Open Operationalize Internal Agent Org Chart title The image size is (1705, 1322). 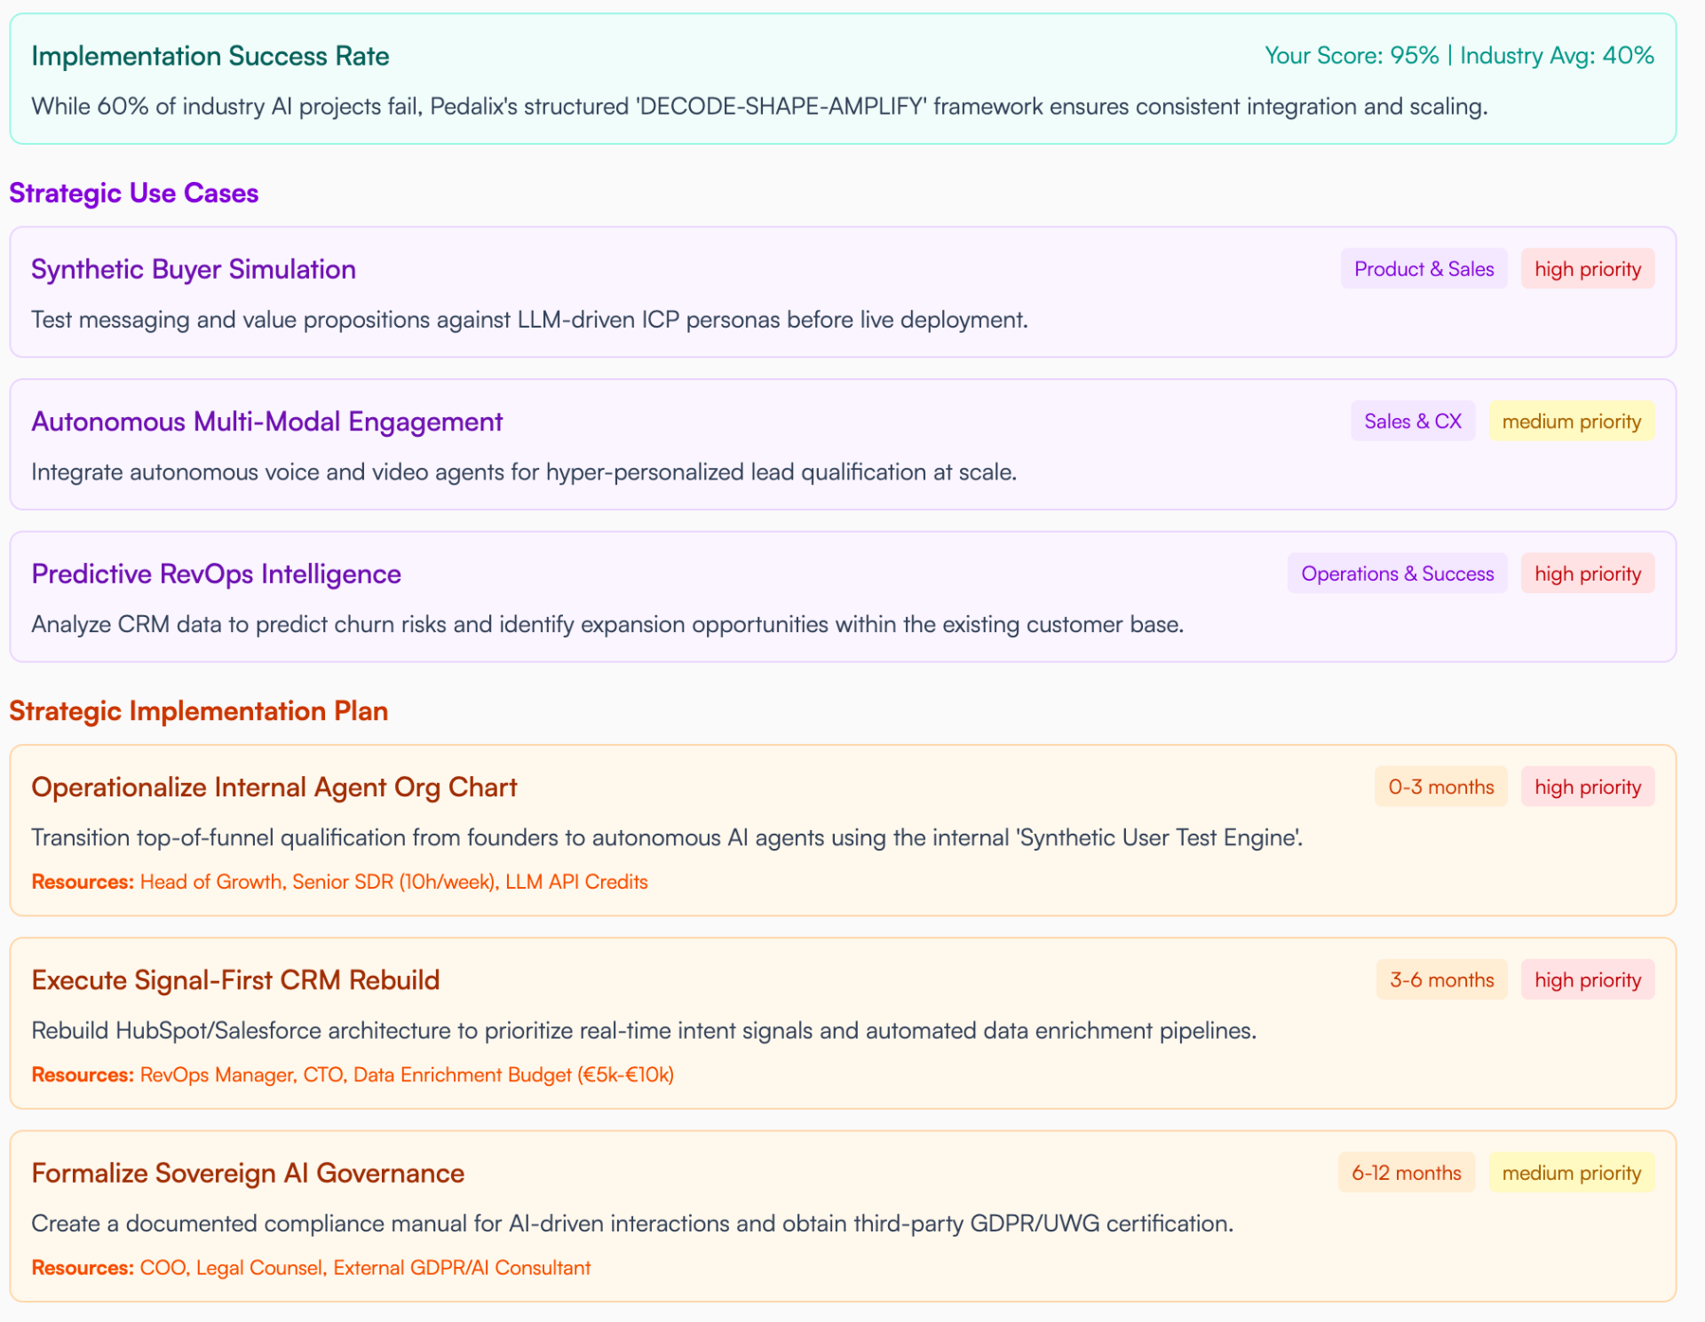[x=274, y=788]
